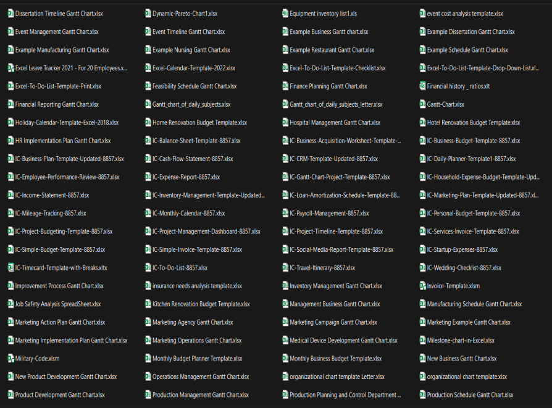Select organizational chart template Letter.xlsx
The height and width of the screenshot is (408, 552).
(x=337, y=377)
